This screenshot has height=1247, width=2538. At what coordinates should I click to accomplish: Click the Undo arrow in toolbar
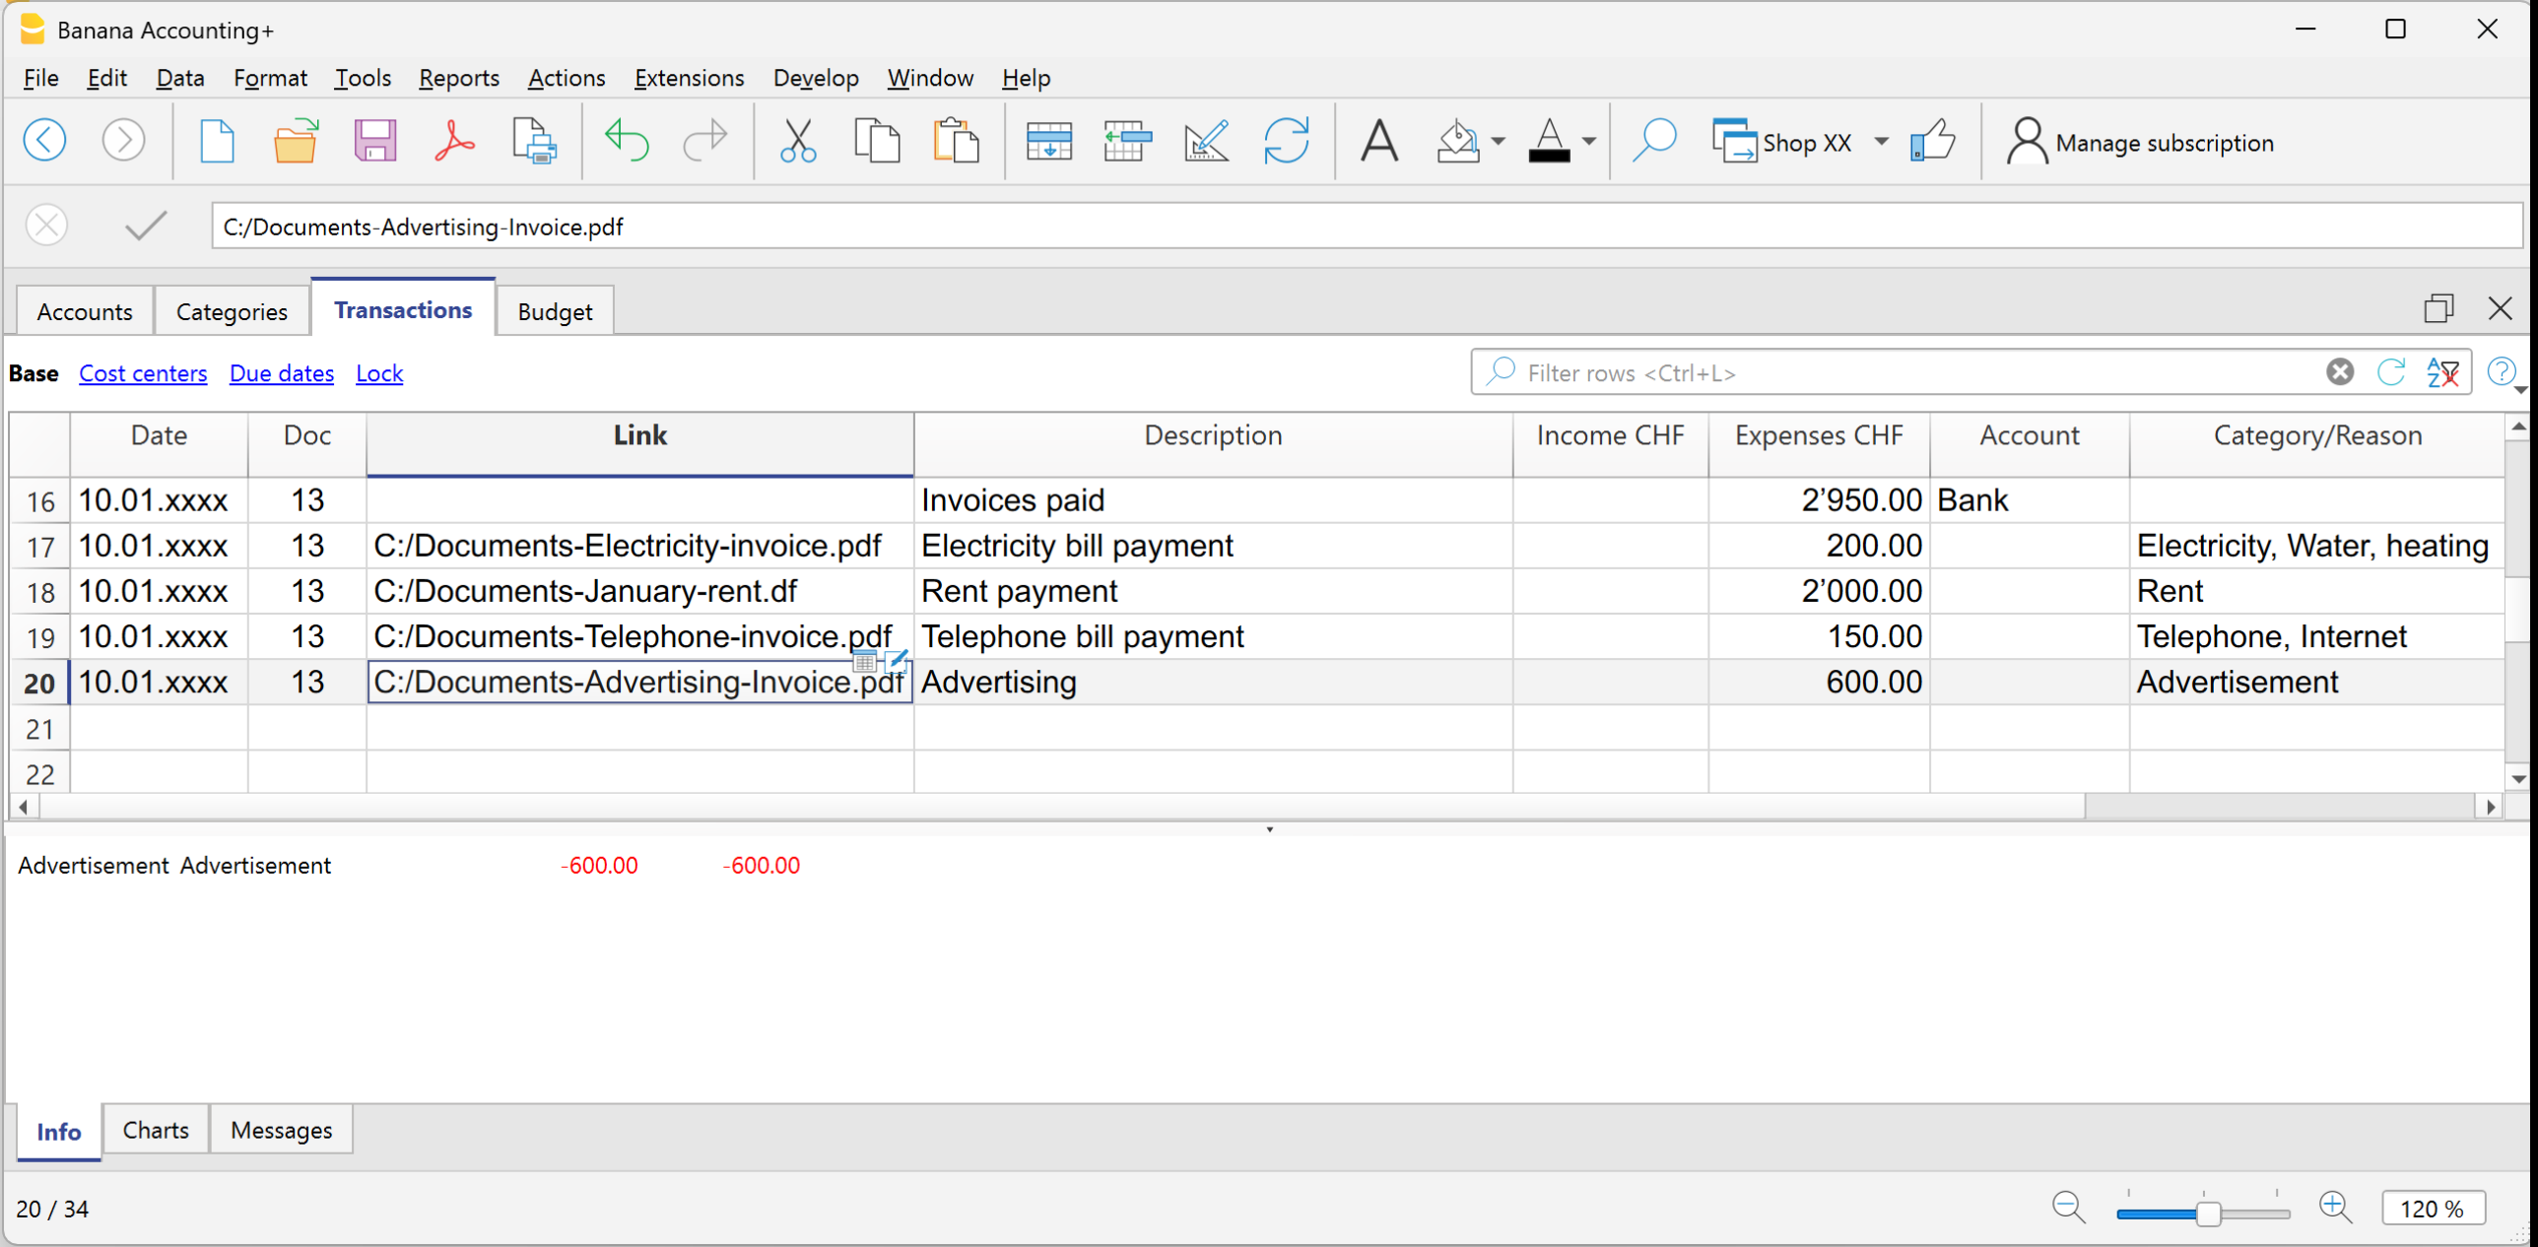point(626,141)
